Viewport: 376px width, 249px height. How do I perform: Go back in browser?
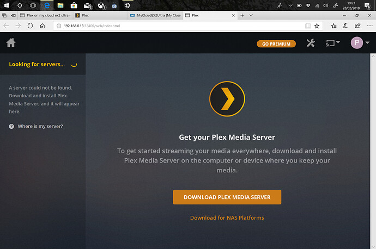[6, 26]
